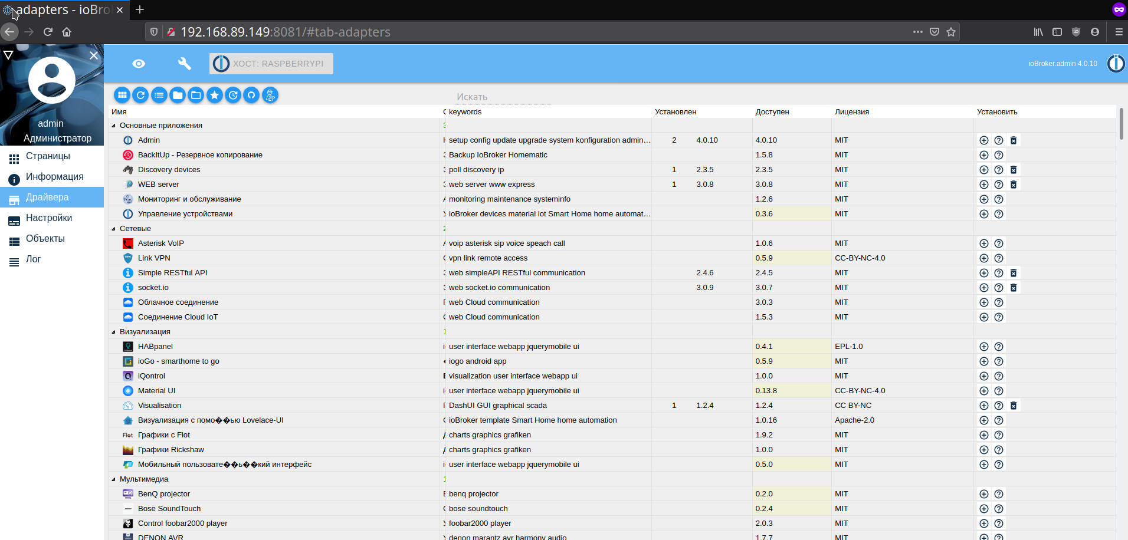Delete the socket.io adapter

1014,288
